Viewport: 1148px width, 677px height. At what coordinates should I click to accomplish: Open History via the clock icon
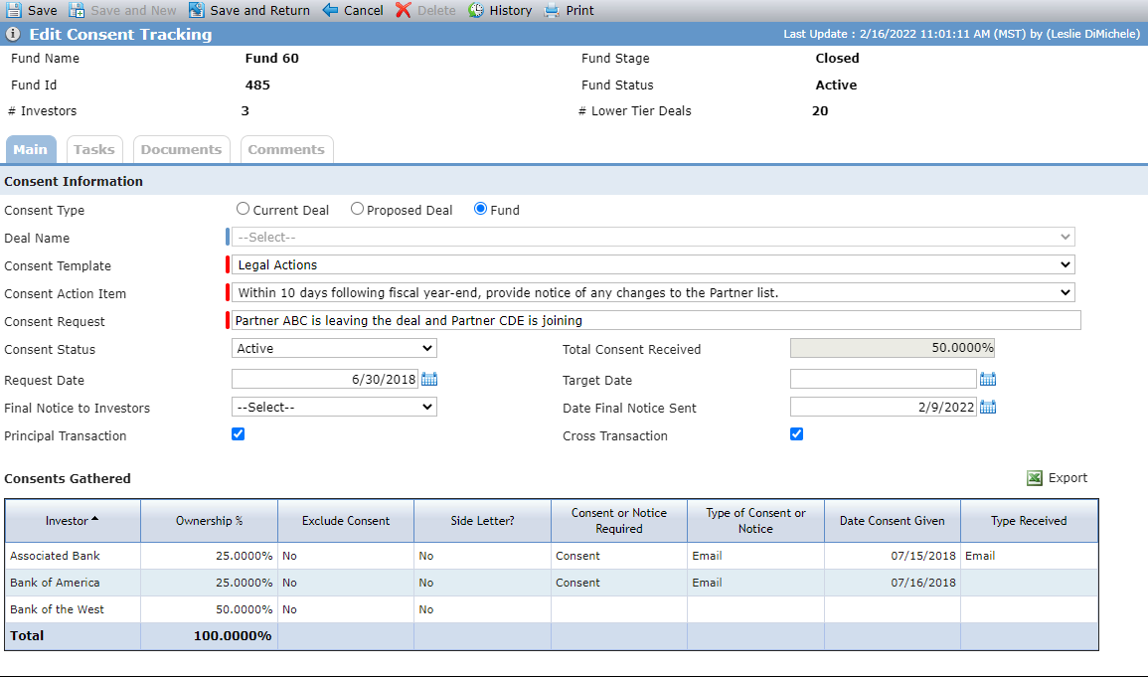tap(476, 10)
